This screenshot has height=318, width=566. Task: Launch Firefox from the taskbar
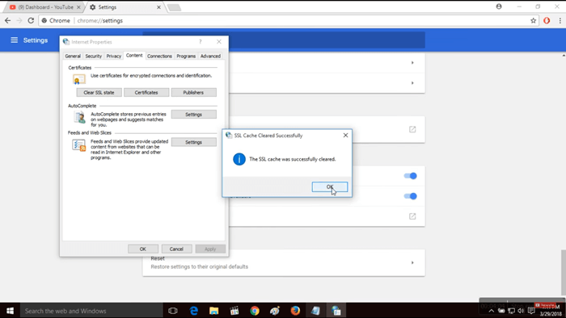coord(295,311)
